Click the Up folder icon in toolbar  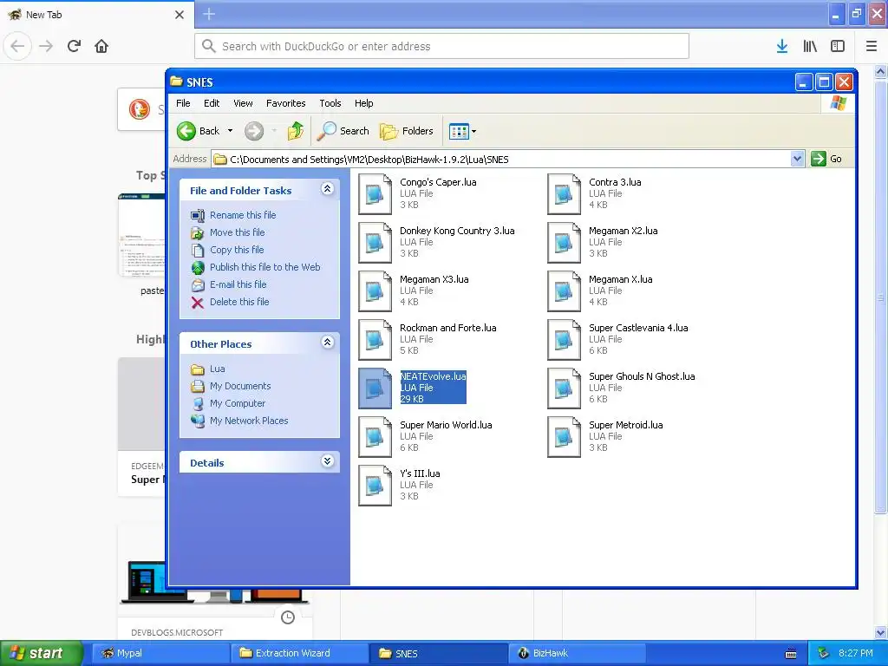click(295, 131)
